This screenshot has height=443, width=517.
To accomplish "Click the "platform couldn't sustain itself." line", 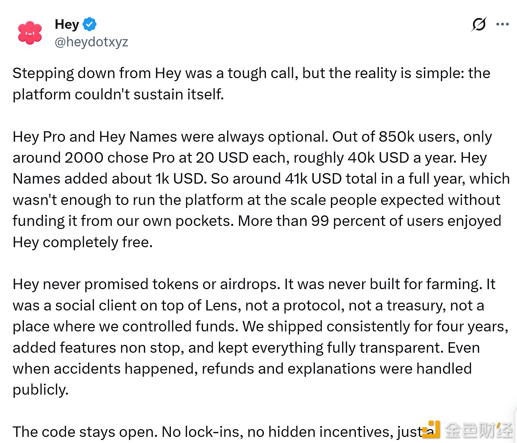I will [118, 94].
